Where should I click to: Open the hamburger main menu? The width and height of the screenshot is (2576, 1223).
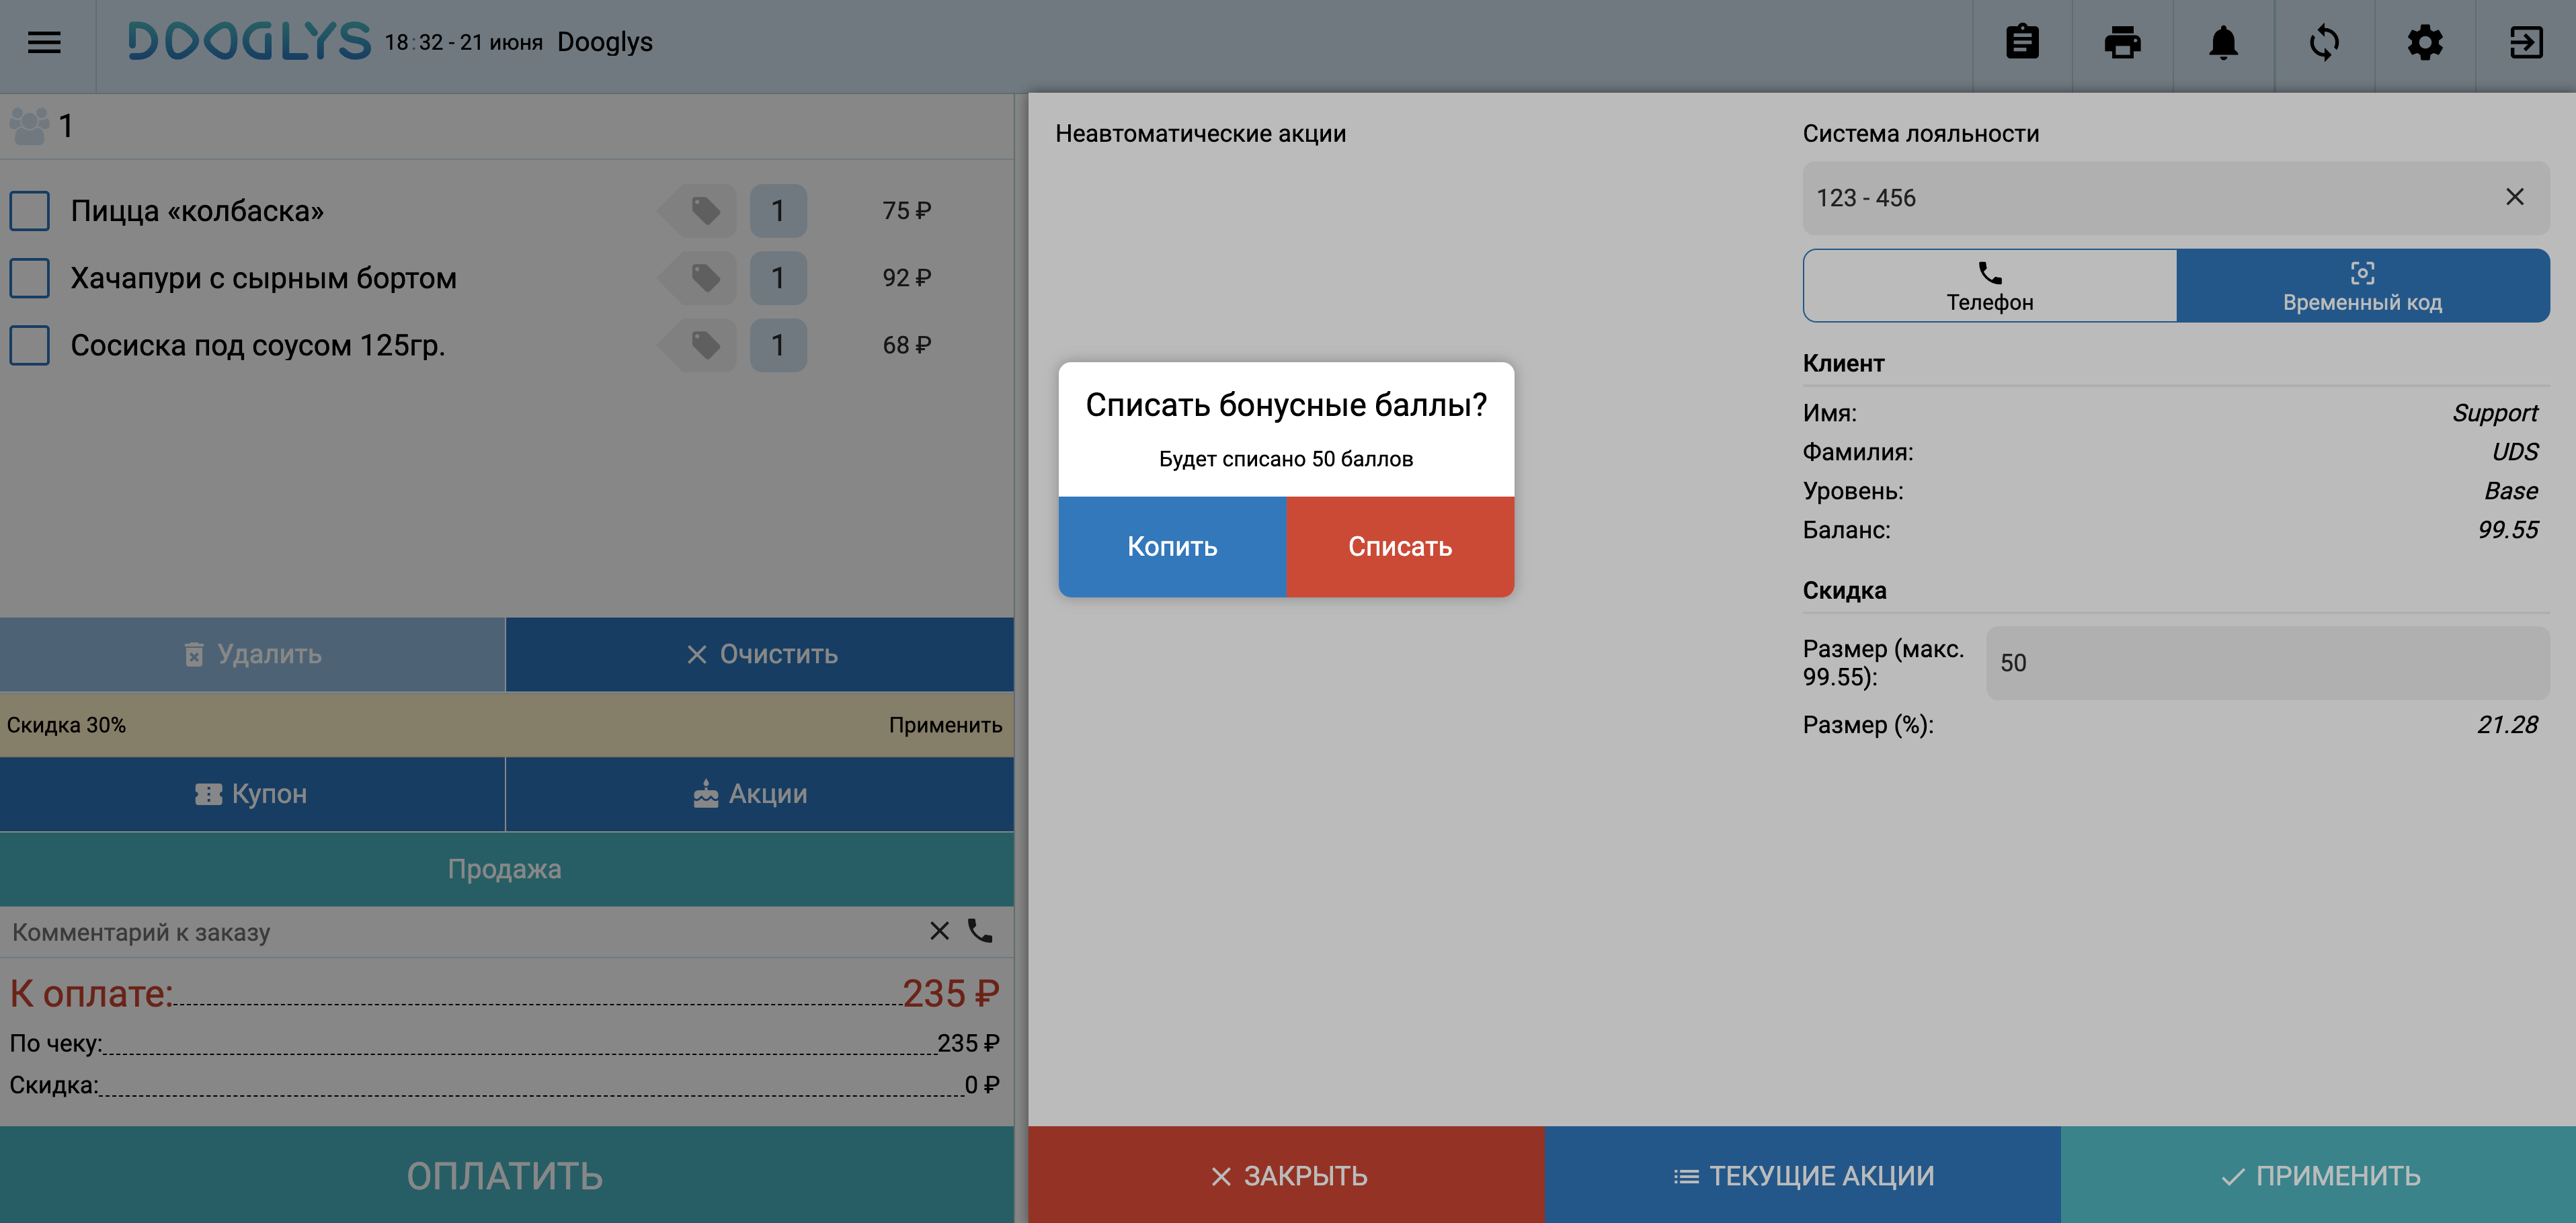[x=44, y=42]
